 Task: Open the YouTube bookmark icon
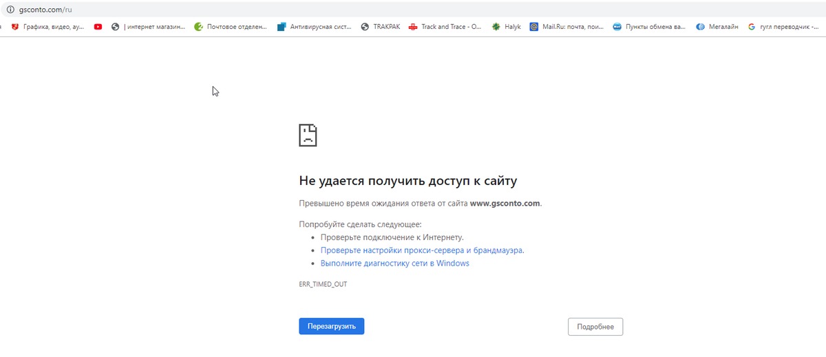pyautogui.click(x=98, y=27)
